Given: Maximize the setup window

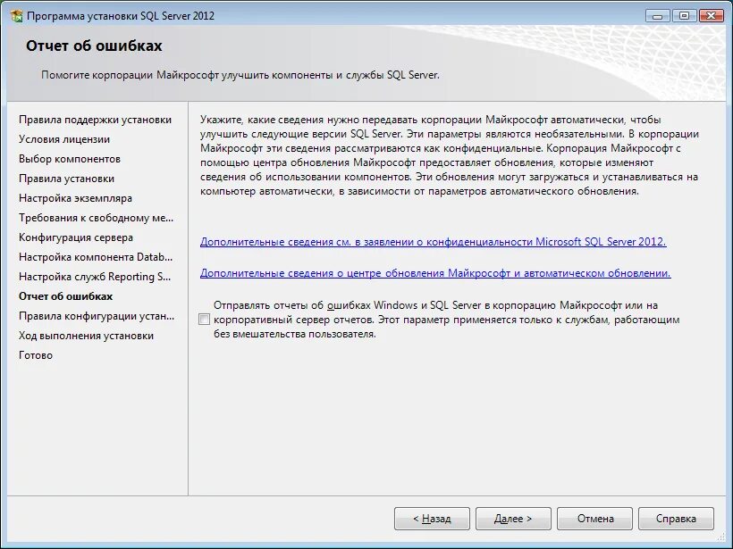Looking at the screenshot, I should point(684,16).
